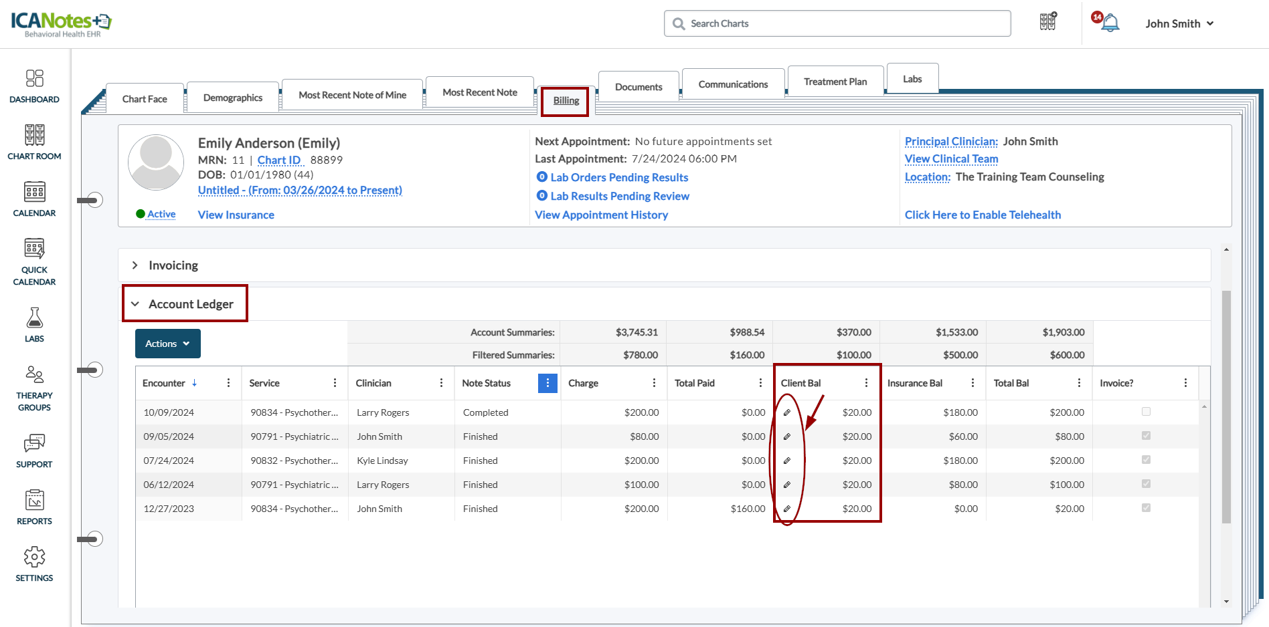Click the View Appointment History link
1269x627 pixels.
(601, 215)
